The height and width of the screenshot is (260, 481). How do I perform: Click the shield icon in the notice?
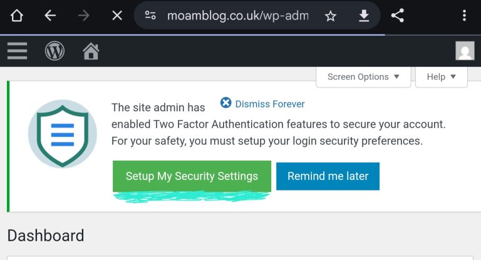(x=63, y=134)
